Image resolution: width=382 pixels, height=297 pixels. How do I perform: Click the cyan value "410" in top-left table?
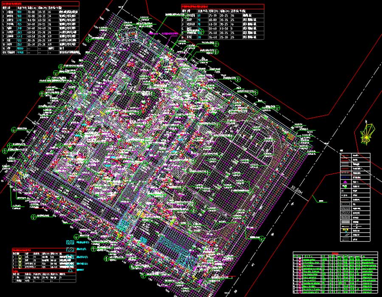pyautogui.click(x=20, y=20)
